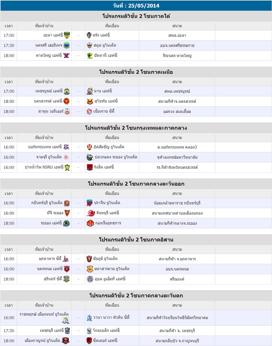Click the Rangsit FC team crest
This screenshot has height=346, width=272.
[x=90, y=167]
